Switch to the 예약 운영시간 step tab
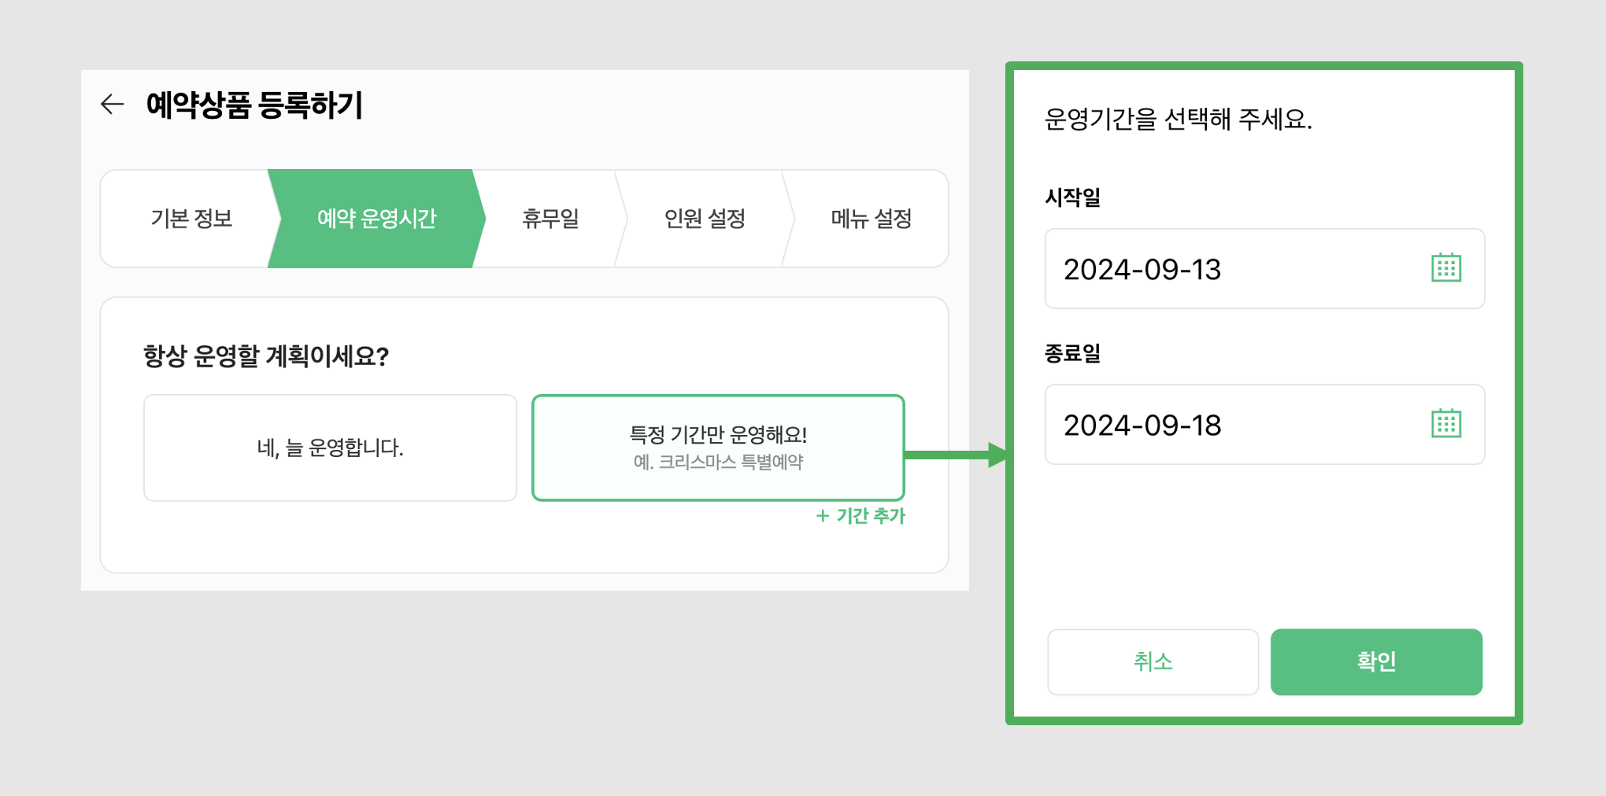 [376, 219]
